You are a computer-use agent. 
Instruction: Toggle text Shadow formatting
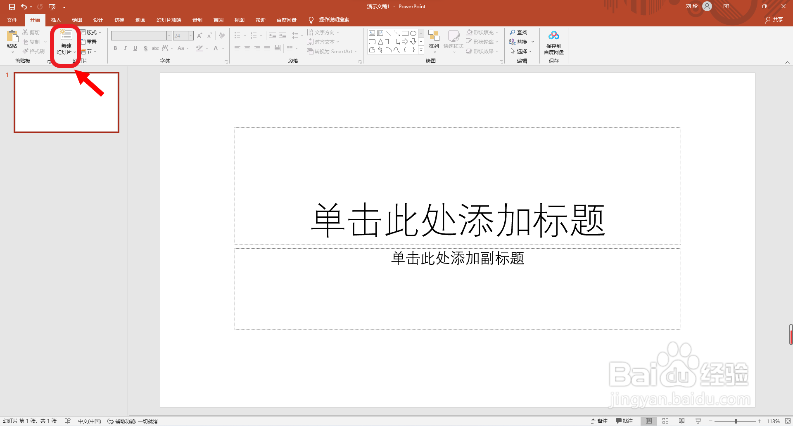point(145,48)
